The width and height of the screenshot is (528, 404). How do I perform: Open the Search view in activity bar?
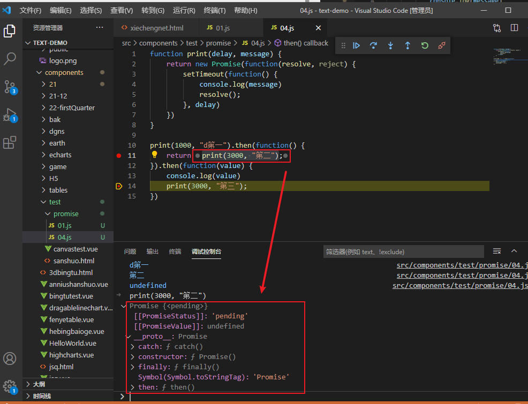[10, 59]
